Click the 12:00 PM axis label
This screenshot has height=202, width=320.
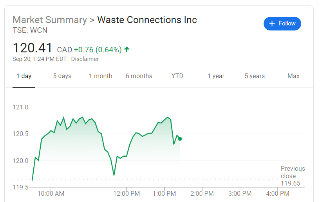[x=127, y=193]
